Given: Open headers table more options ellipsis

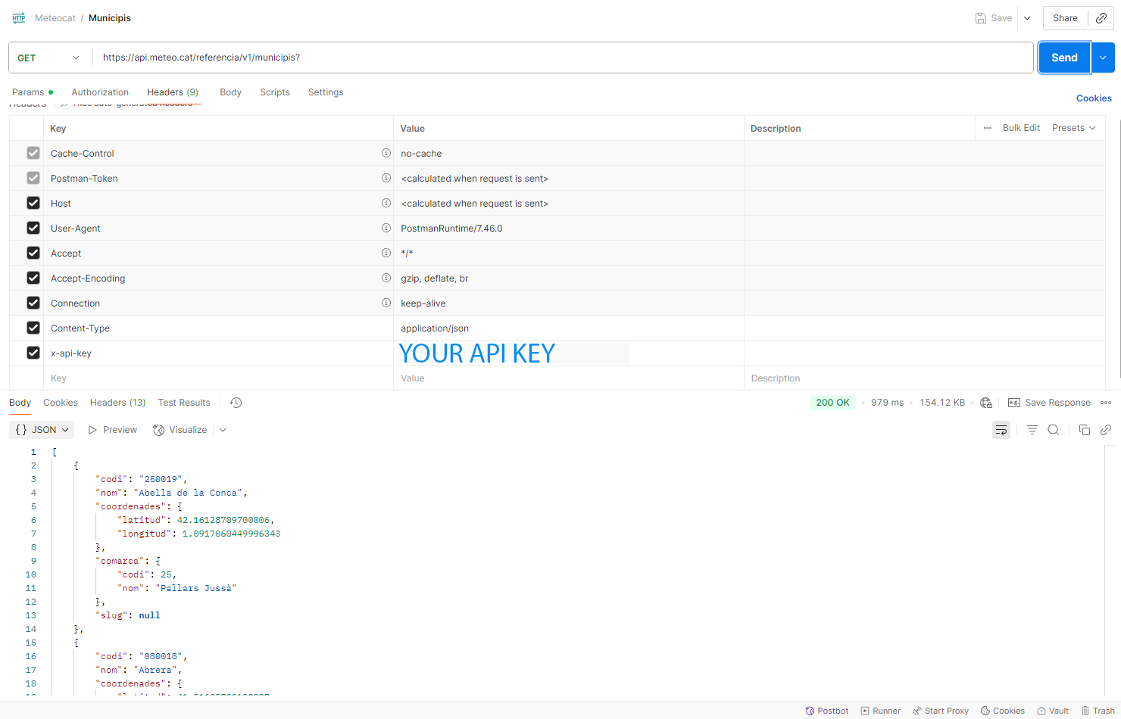Looking at the screenshot, I should [x=988, y=128].
